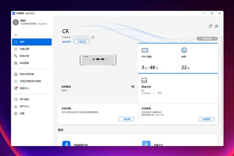Open the notification bell icon

(x=210, y=27)
